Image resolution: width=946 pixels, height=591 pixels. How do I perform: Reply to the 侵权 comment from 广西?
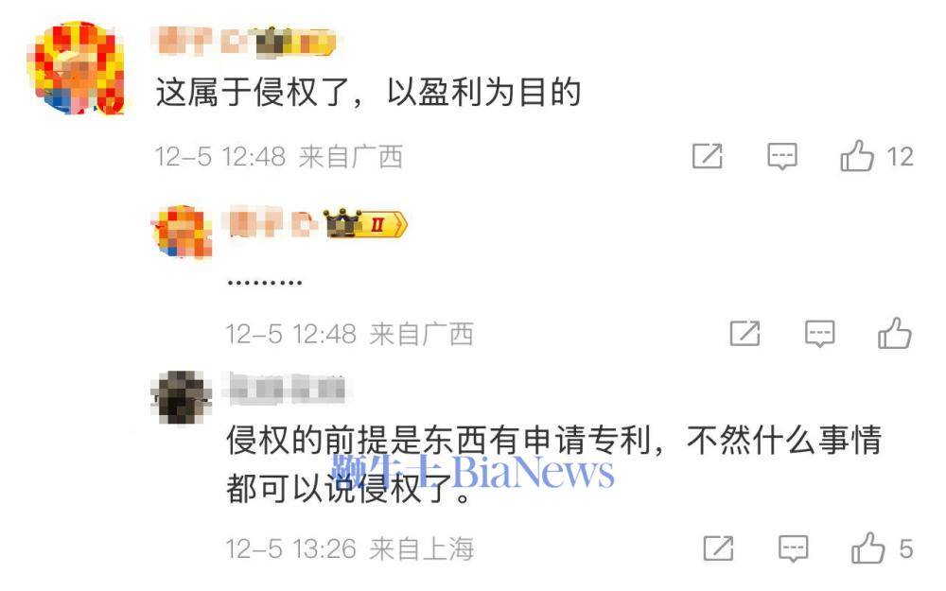click(x=782, y=157)
